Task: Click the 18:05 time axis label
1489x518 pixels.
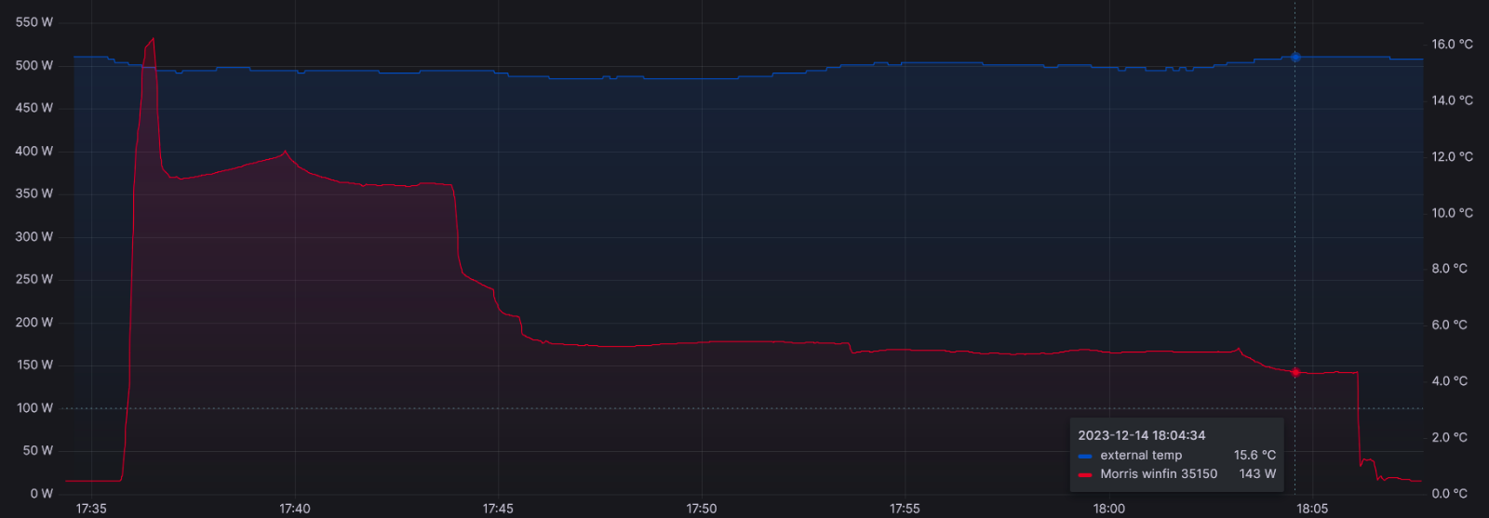Action: click(1312, 509)
